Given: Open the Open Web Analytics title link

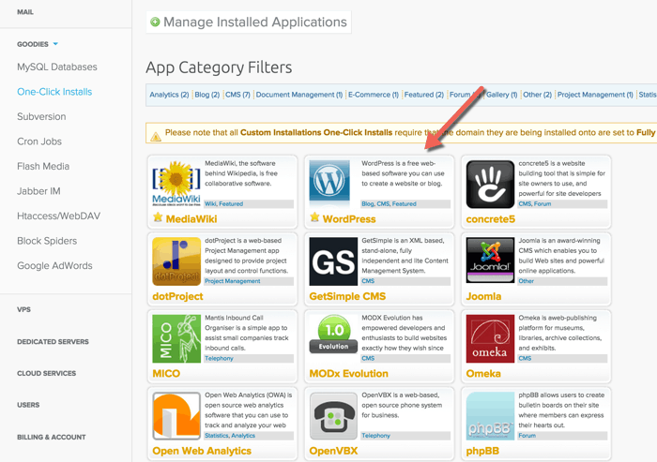Looking at the screenshot, I should pos(202,451).
